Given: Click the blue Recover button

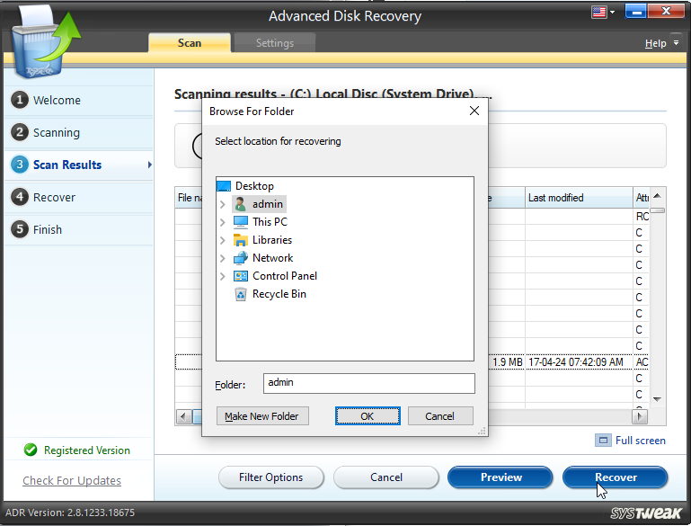Looking at the screenshot, I should (x=616, y=477).
